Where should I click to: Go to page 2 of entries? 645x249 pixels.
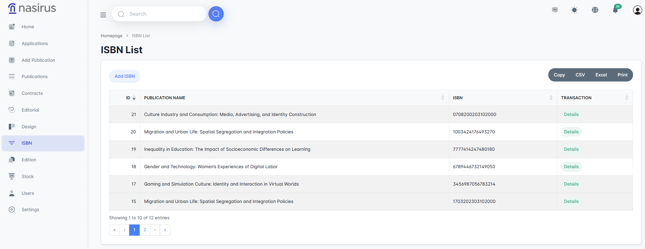click(x=145, y=230)
